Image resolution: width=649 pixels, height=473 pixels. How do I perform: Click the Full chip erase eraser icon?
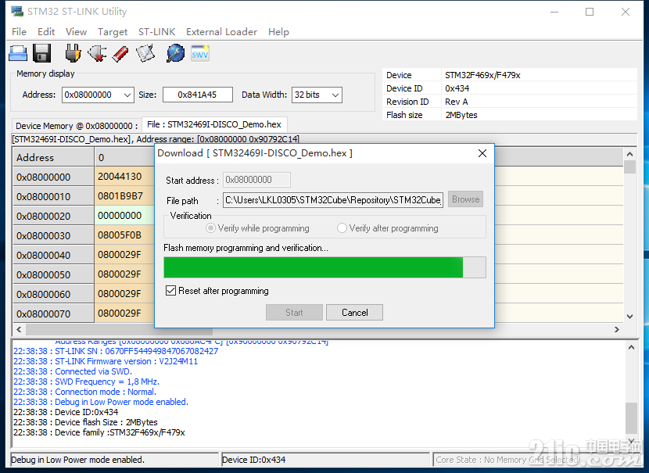tap(120, 53)
